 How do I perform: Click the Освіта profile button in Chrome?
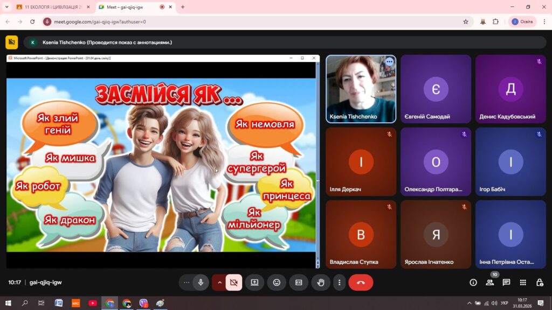coord(522,22)
